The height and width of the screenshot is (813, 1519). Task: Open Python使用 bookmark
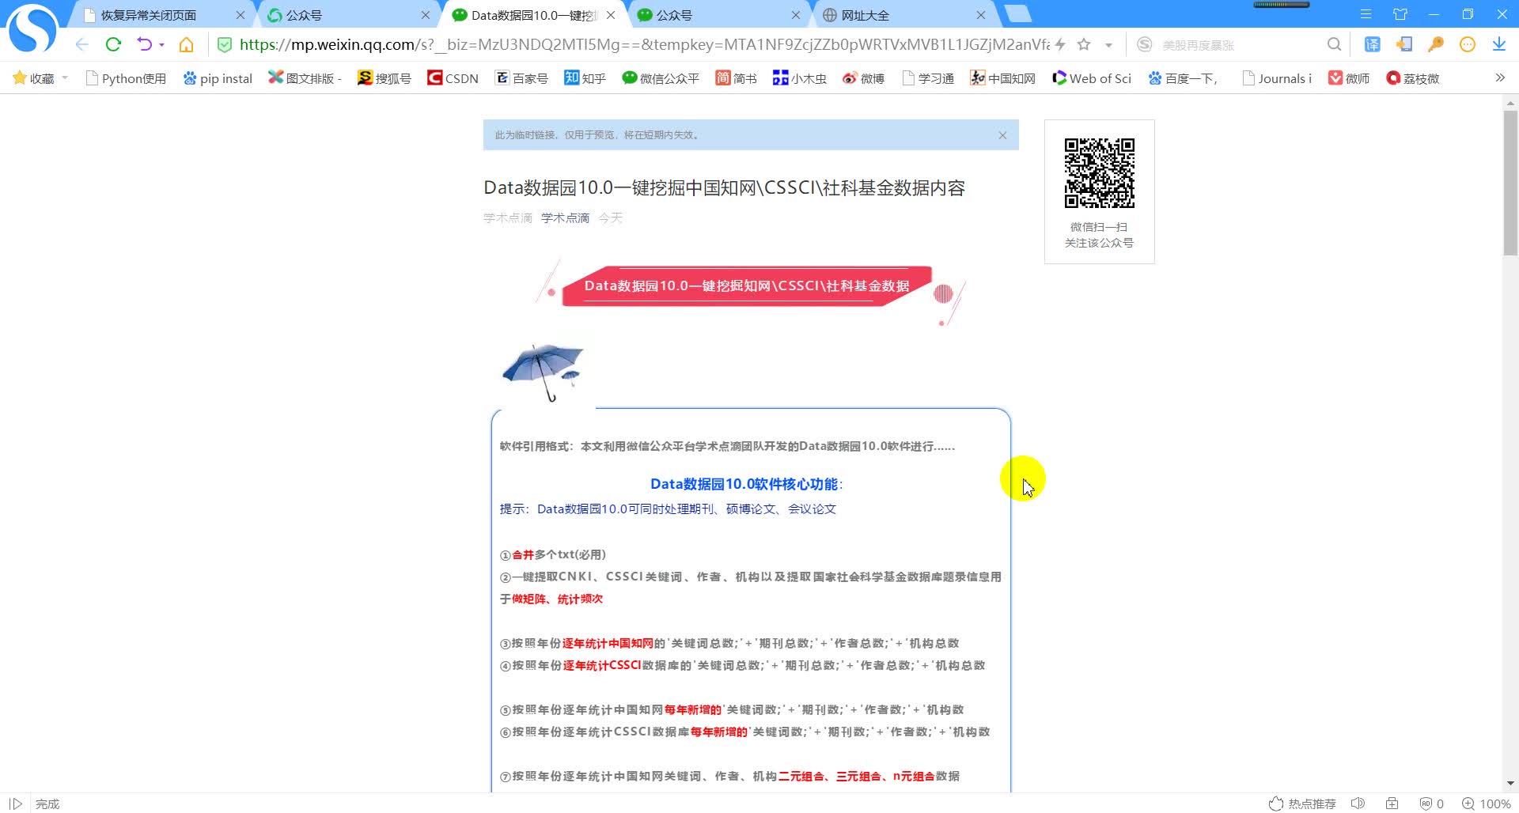pyautogui.click(x=126, y=78)
